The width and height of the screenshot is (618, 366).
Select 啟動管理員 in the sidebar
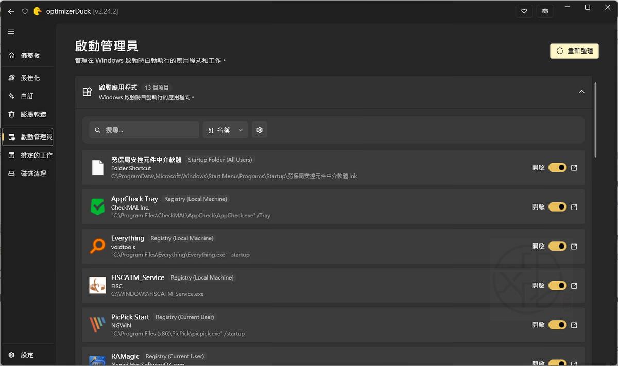27,137
